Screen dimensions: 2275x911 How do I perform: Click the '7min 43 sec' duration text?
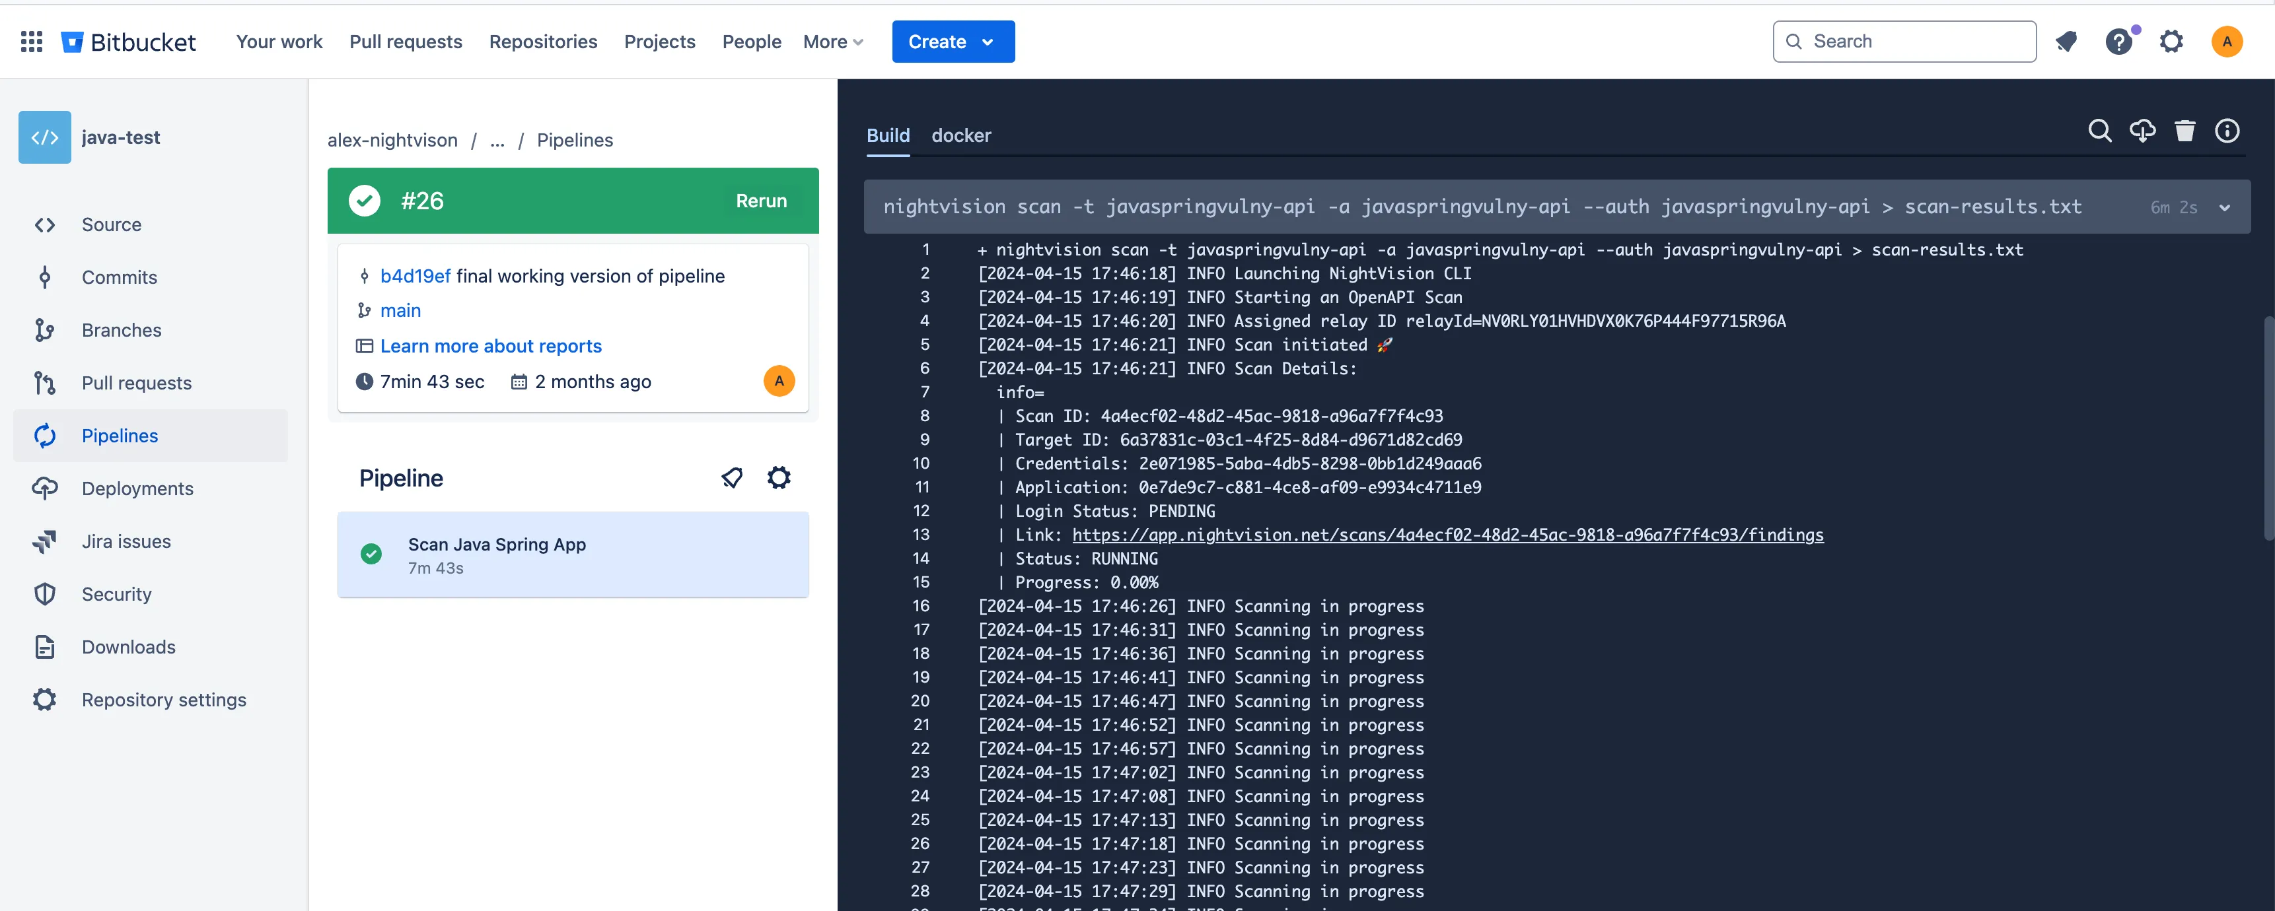tap(432, 382)
